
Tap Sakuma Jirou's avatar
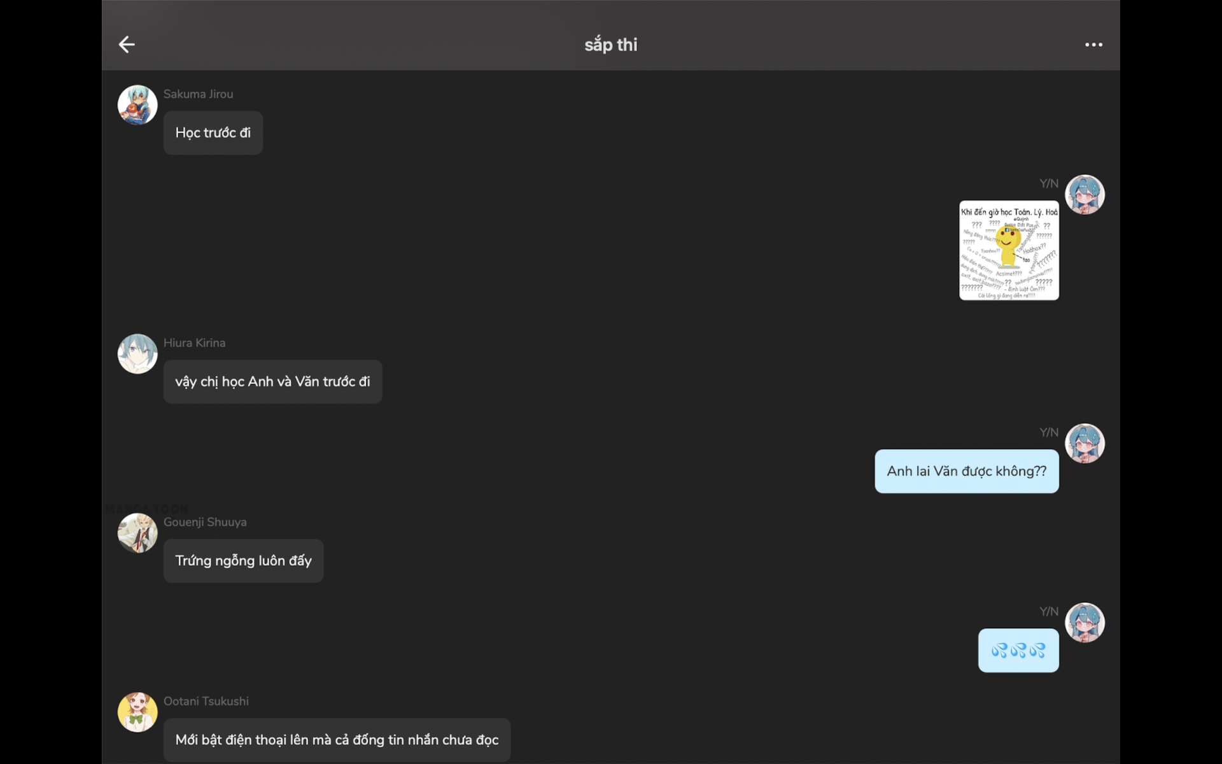(137, 105)
